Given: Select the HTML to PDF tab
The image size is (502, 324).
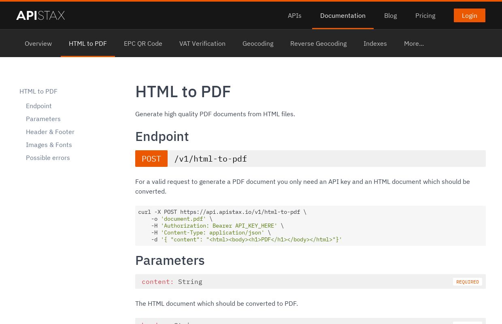Looking at the screenshot, I should pos(88,43).
